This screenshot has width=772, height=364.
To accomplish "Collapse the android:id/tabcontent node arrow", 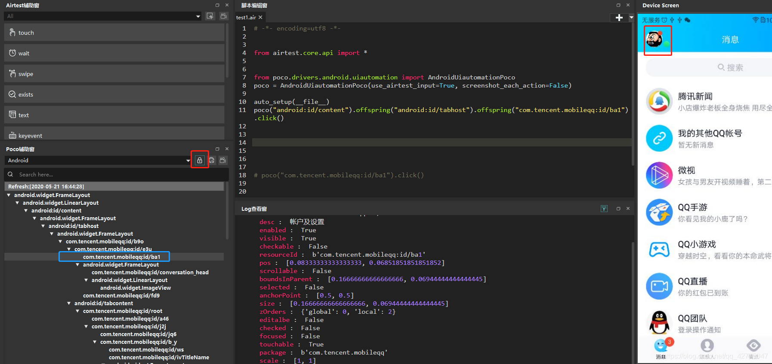I will (x=69, y=303).
